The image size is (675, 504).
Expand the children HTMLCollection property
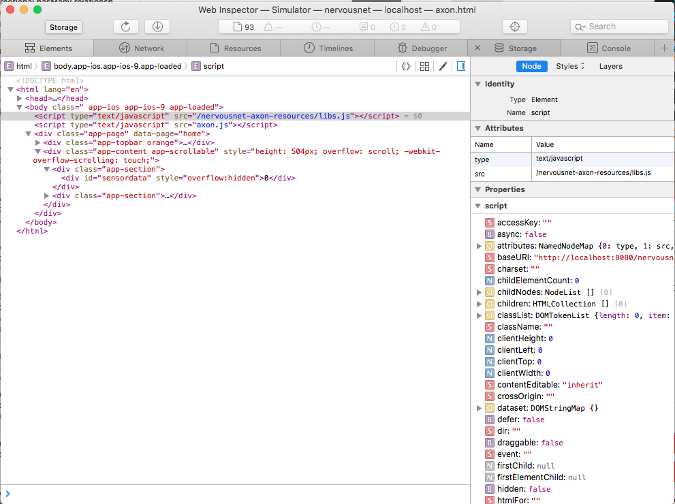click(479, 304)
